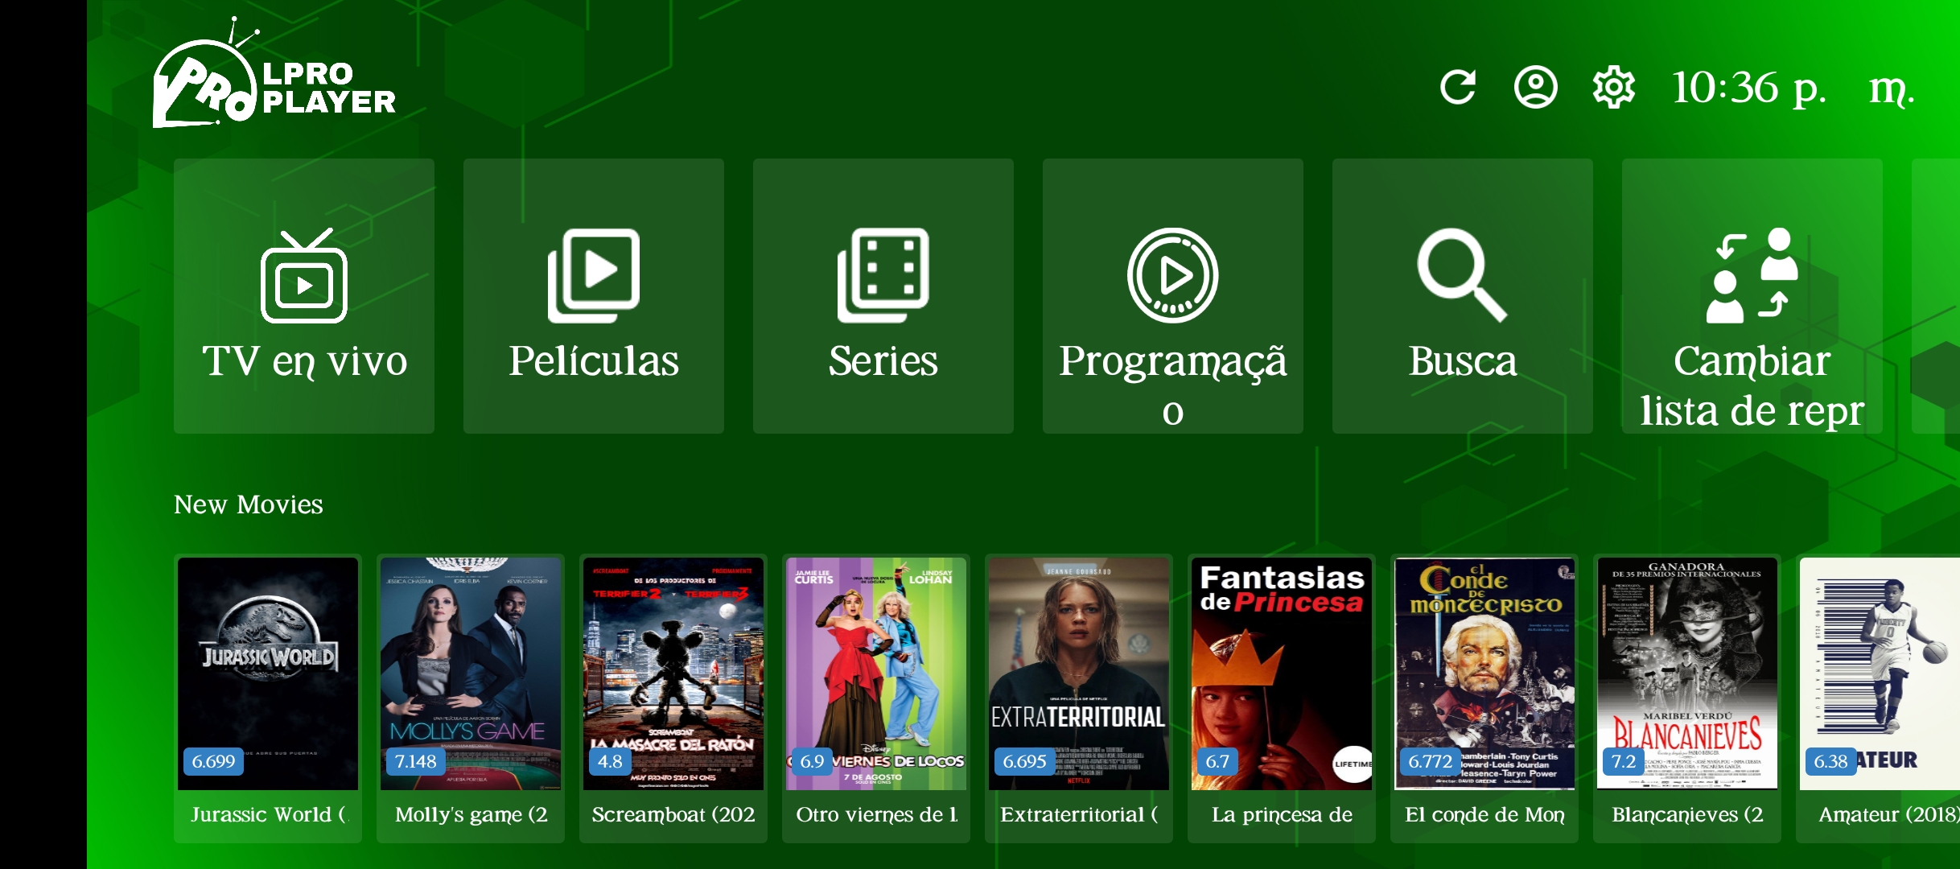Open the TV en vivo tile
This screenshot has width=1960, height=869.
(304, 296)
